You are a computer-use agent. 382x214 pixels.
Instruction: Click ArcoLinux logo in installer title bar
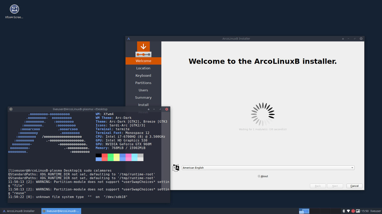(x=129, y=39)
